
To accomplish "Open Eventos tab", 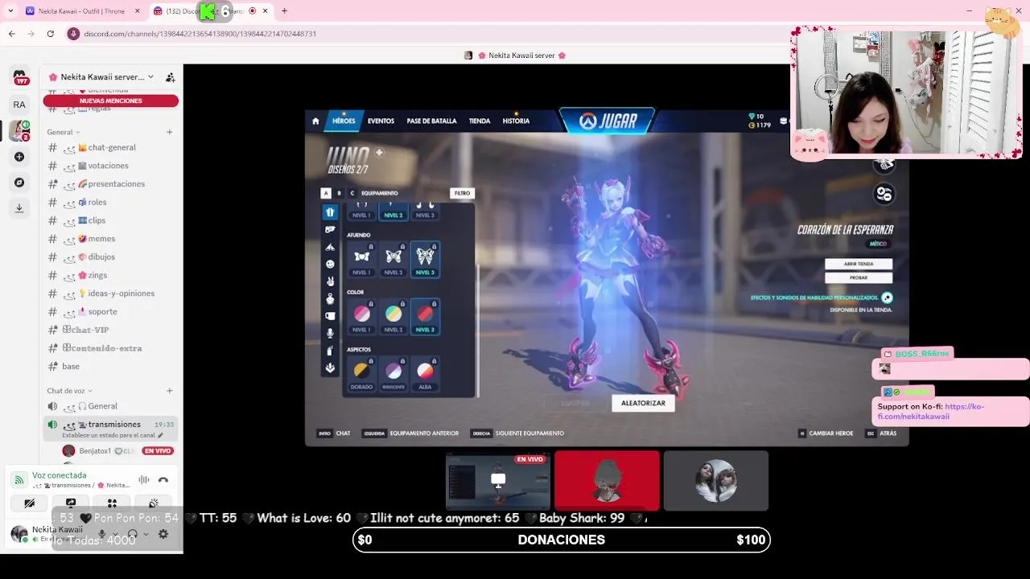I will (x=381, y=121).
